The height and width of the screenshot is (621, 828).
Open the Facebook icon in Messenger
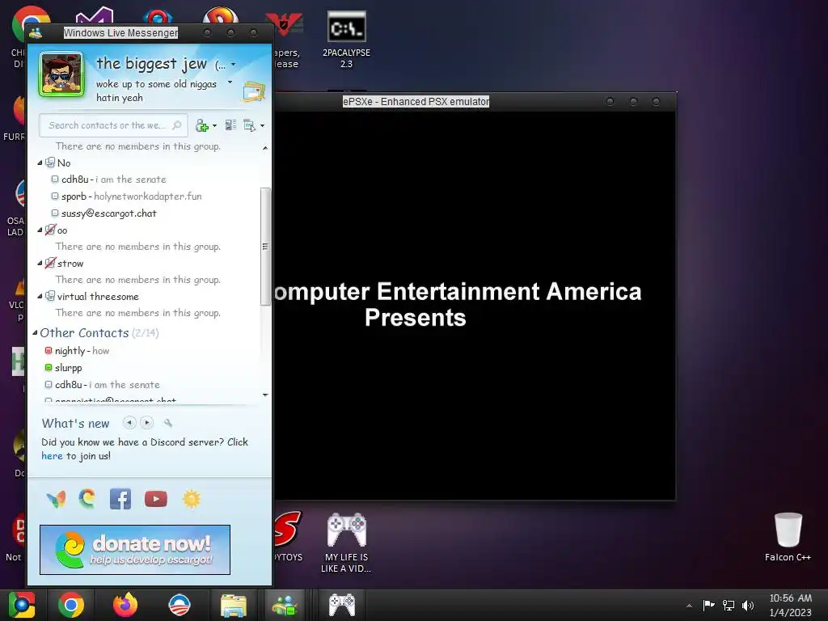coord(120,499)
